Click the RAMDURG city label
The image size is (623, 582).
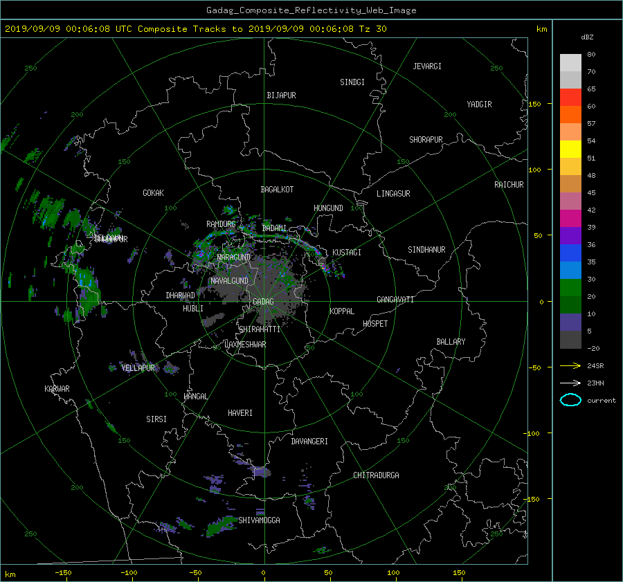tap(221, 224)
